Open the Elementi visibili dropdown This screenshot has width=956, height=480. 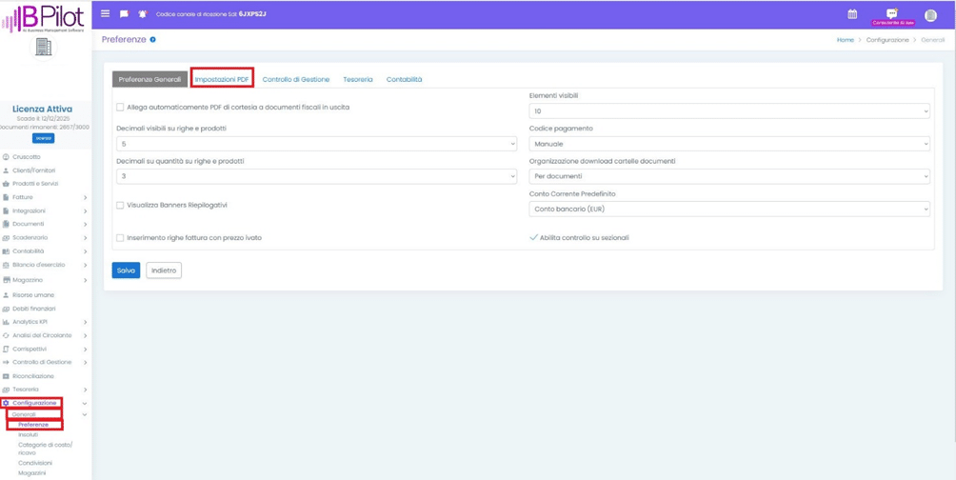point(729,111)
